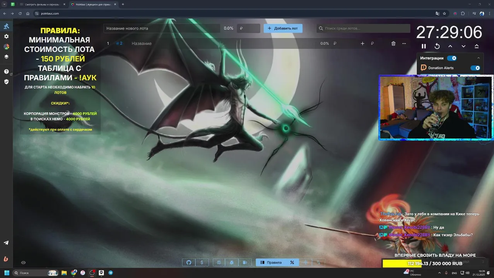Viewport: 494px width, 278px height.
Task: Open File Explorer from the taskbar
Action: [64, 273]
